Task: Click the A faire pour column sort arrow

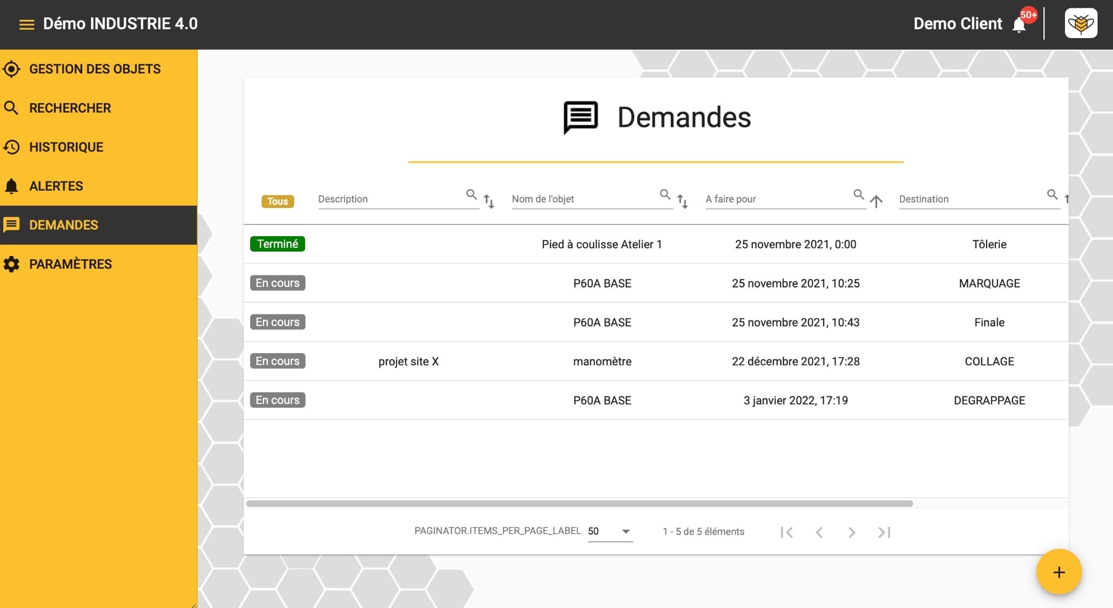Action: click(x=876, y=200)
